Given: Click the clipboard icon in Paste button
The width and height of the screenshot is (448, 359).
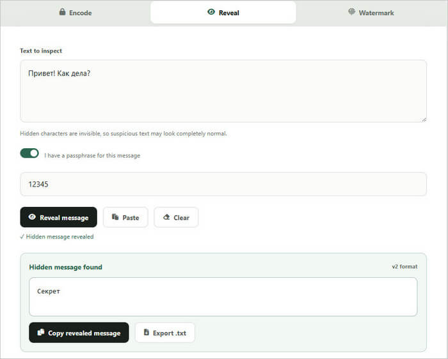Looking at the screenshot, I should (x=115, y=217).
